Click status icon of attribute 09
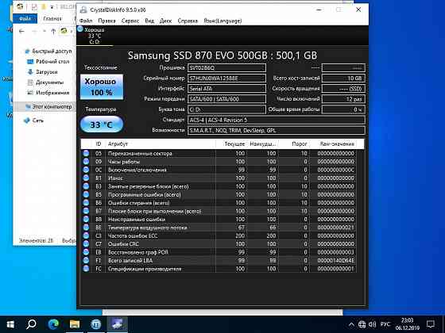This screenshot has height=333, width=445. (x=86, y=162)
